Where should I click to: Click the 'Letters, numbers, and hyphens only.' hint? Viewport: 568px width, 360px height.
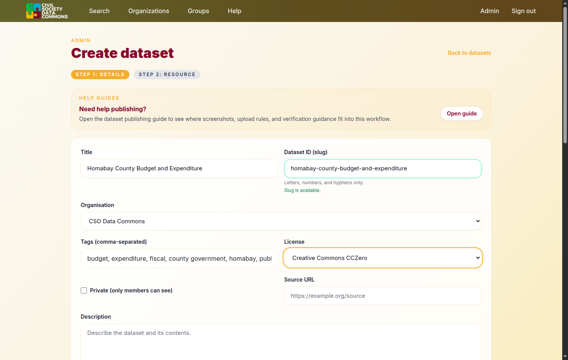pyautogui.click(x=324, y=183)
